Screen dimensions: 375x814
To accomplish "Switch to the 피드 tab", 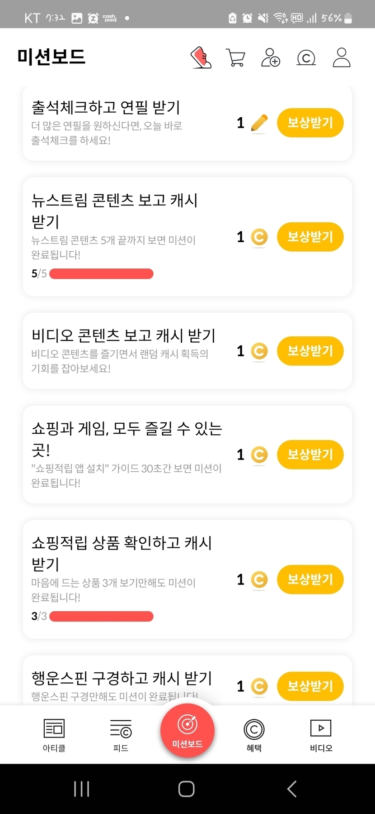I will point(121,735).
